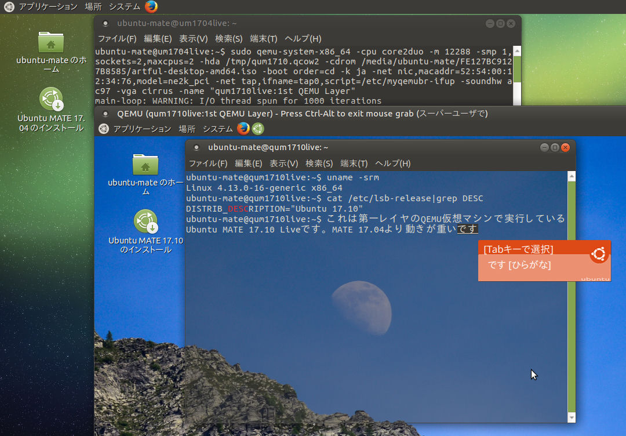
Task: Open 表示(V) menu in um1704live terminal
Action: coord(193,39)
